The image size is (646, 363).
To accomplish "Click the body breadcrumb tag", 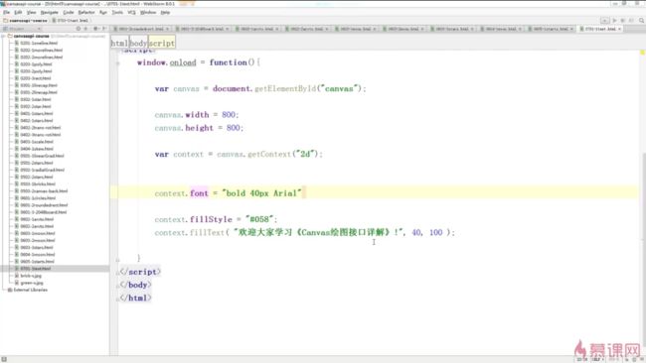I will pos(138,43).
